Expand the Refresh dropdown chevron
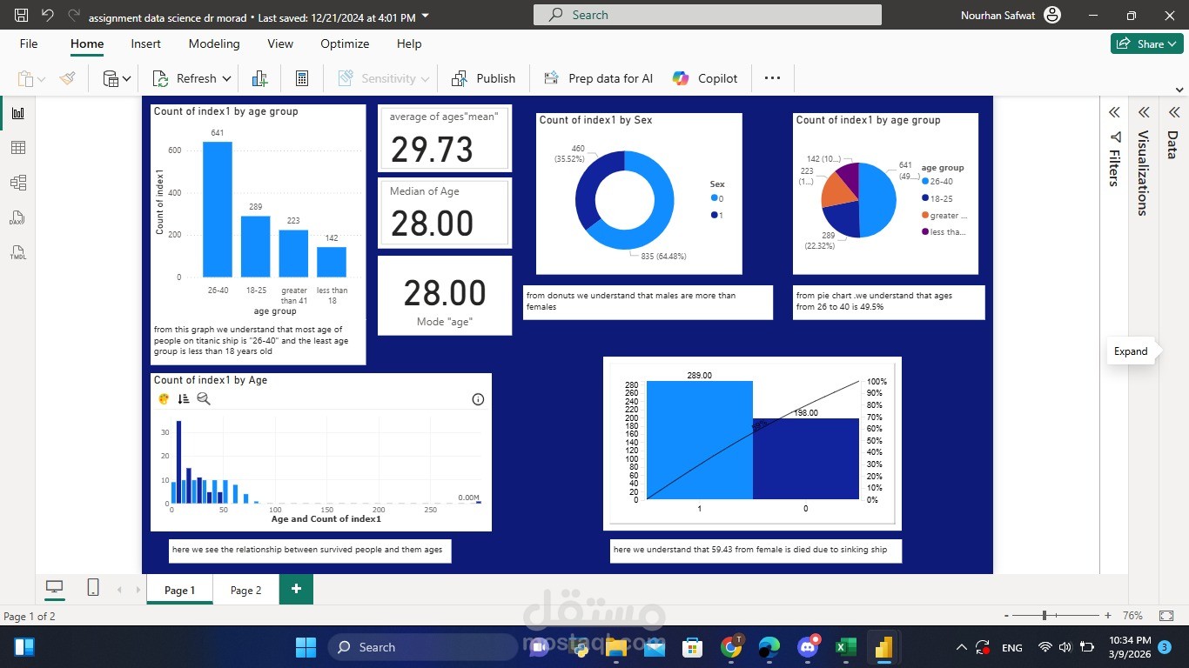The height and width of the screenshot is (668, 1189). (225, 78)
